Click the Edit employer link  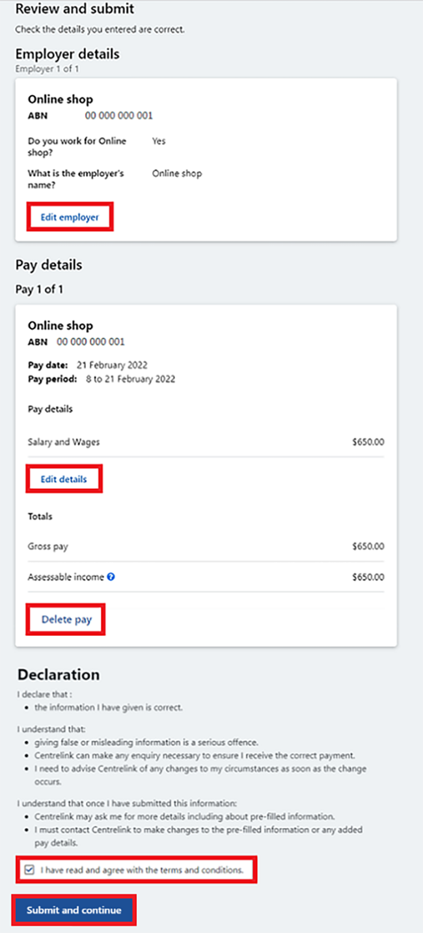pos(70,217)
